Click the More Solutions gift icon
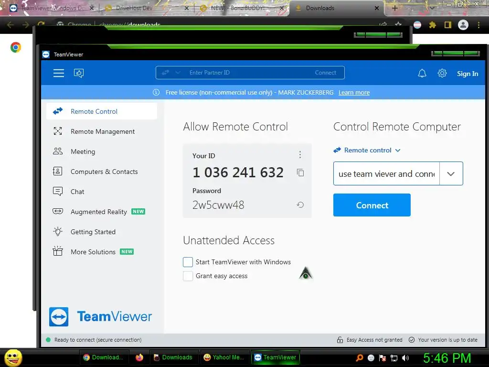489x367 pixels. [58, 251]
